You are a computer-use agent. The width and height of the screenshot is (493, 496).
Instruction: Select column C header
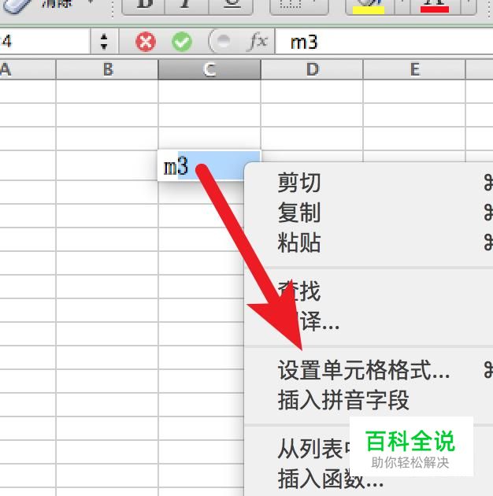click(x=209, y=69)
